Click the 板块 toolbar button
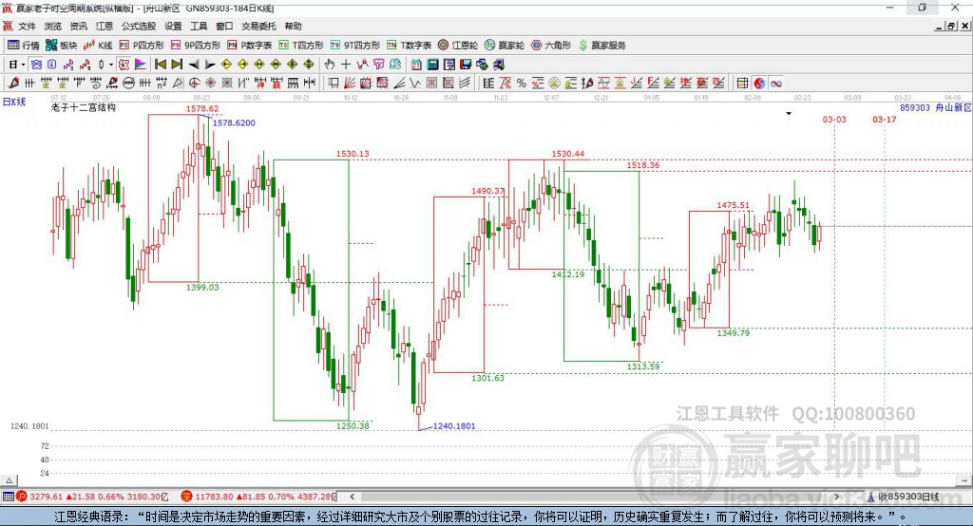 click(x=61, y=46)
